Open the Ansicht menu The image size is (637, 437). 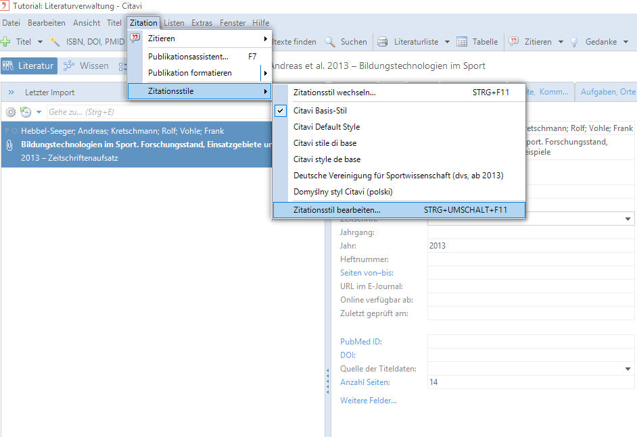[x=87, y=23]
